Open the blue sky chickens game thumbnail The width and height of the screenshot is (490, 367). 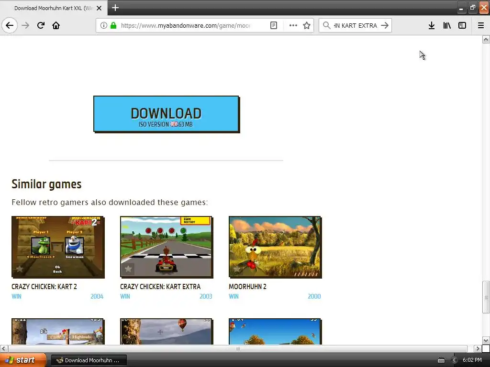tap(275, 332)
